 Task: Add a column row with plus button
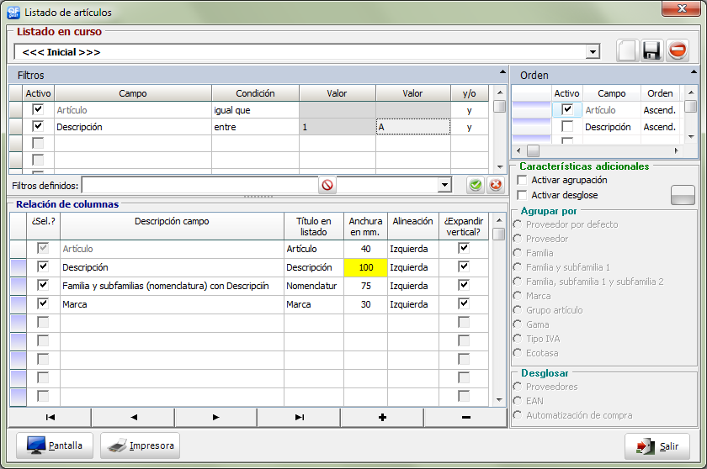382,417
